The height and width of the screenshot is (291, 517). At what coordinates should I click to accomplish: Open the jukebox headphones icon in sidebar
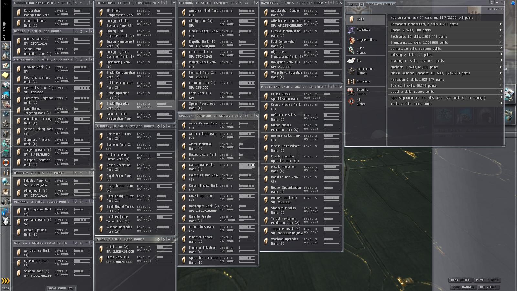(5, 202)
